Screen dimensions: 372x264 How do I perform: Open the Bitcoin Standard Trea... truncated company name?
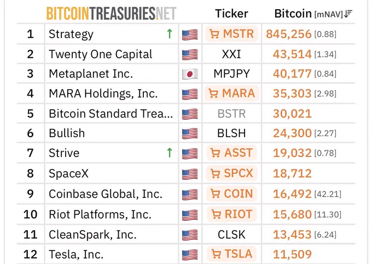pos(111,114)
